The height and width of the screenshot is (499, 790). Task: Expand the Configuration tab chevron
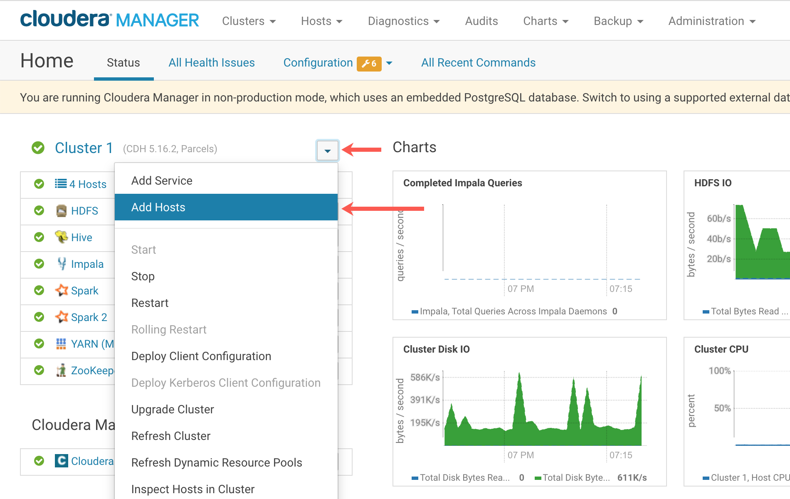pyautogui.click(x=389, y=63)
